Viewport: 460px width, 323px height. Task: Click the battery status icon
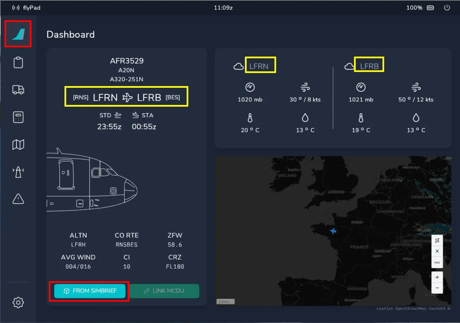[x=430, y=8]
